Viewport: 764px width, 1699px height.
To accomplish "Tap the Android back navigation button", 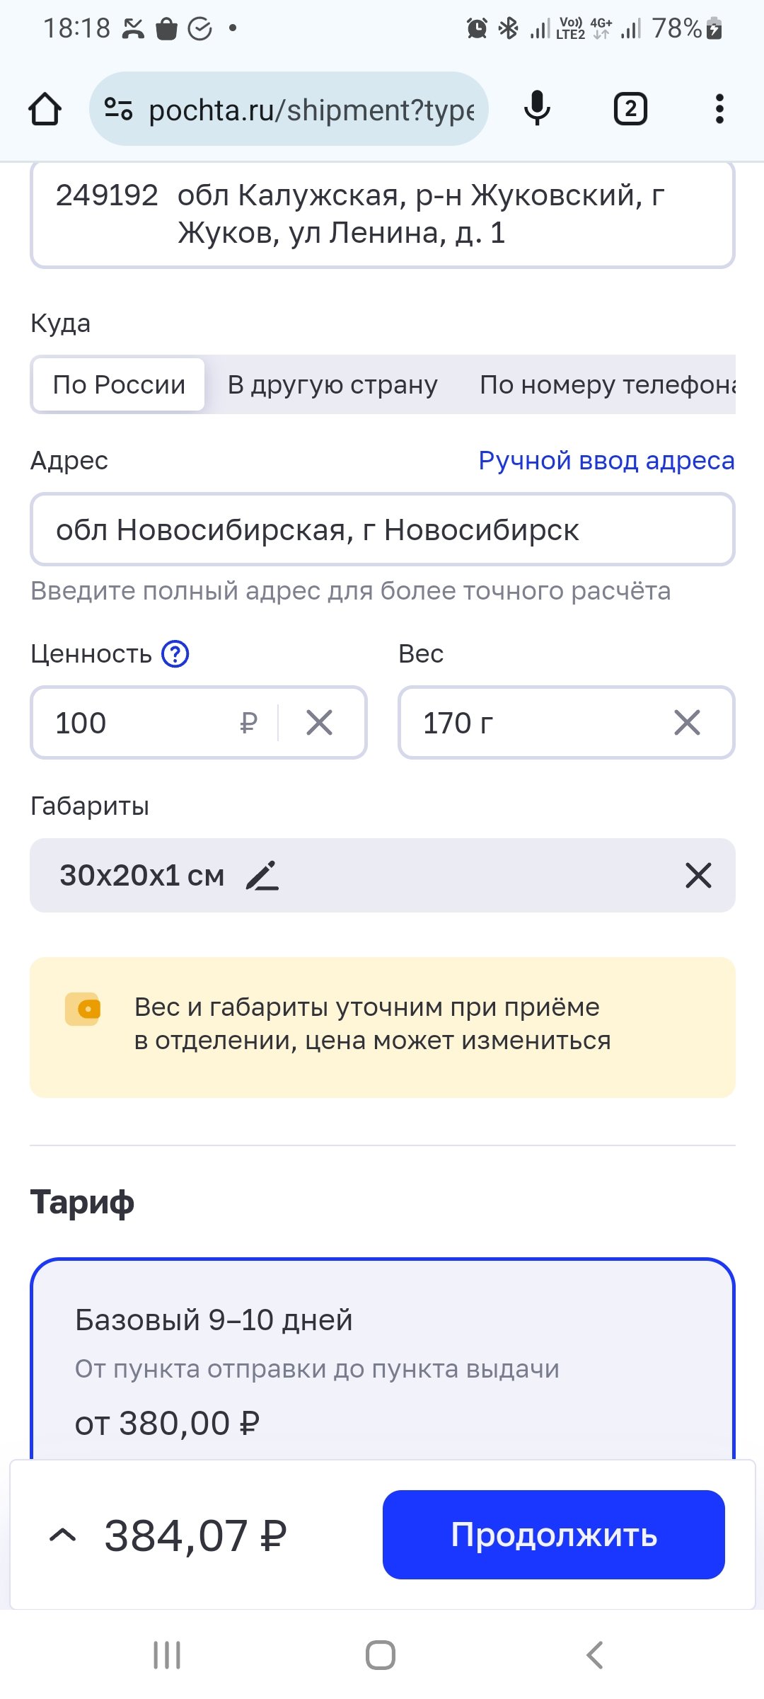I will (595, 1655).
